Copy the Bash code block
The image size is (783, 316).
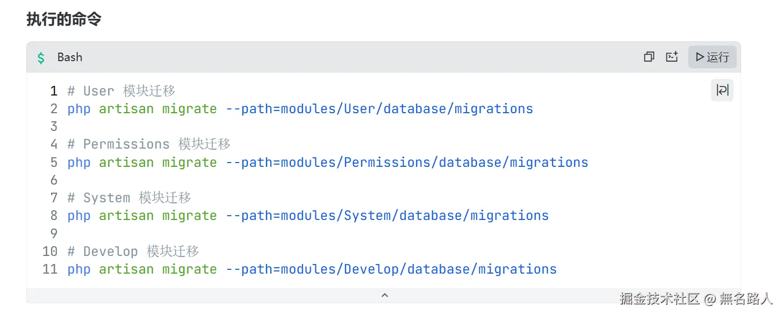pyautogui.click(x=649, y=57)
